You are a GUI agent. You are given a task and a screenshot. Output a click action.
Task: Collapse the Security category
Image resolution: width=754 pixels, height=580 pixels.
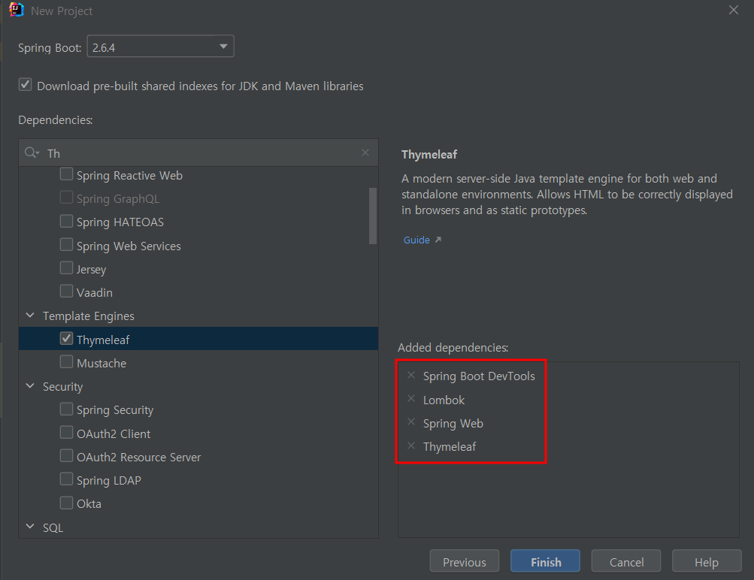(x=30, y=386)
